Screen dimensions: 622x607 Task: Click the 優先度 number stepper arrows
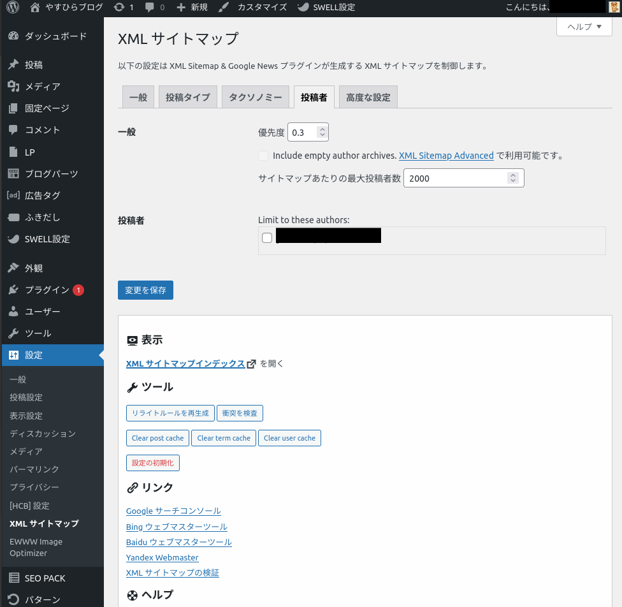click(x=322, y=133)
